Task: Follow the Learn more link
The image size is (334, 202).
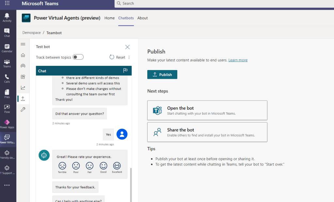Action: click(238, 60)
